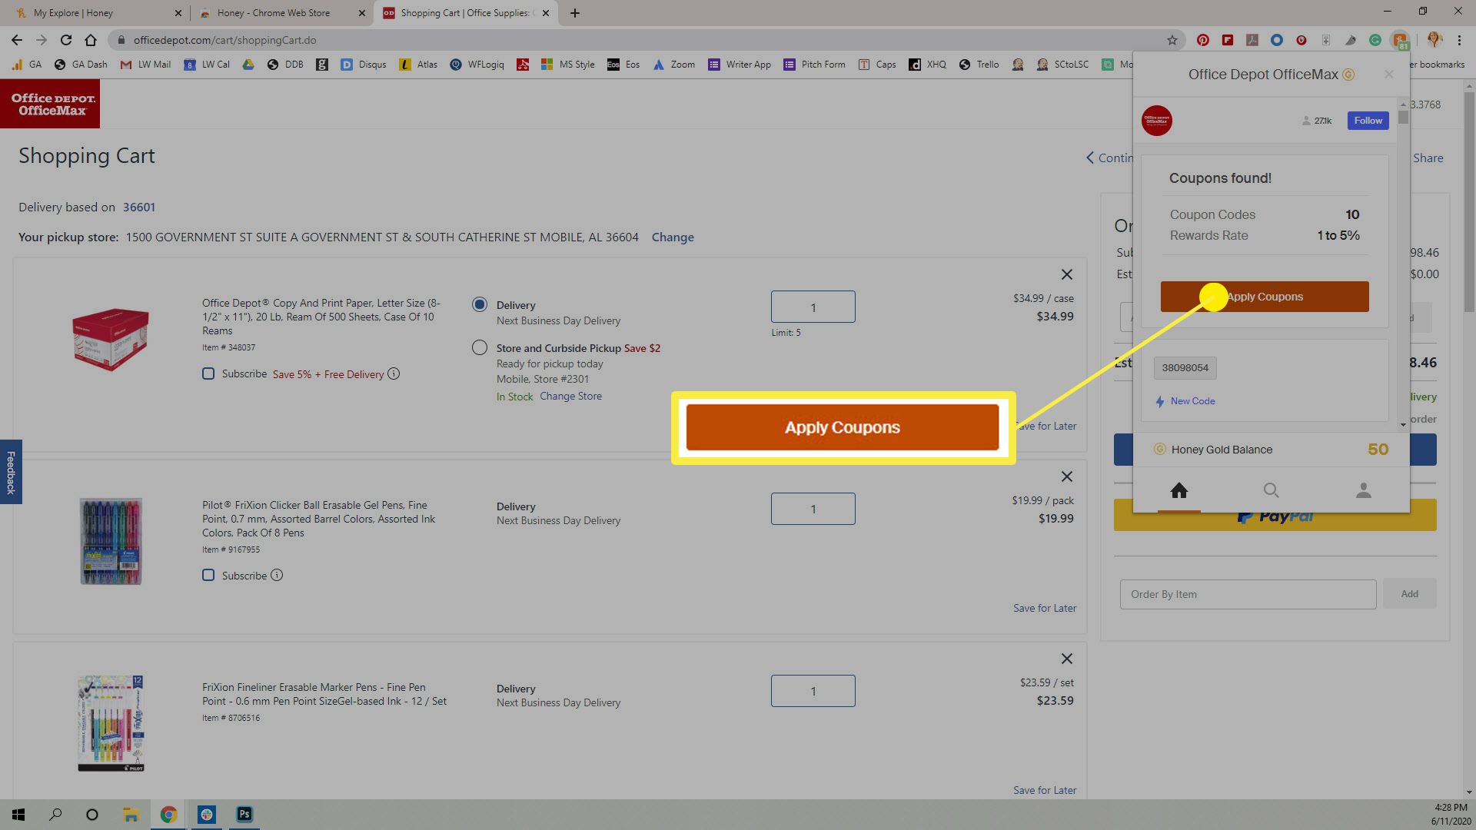Click the Office Depot OfficeMax store icon
Image resolution: width=1476 pixels, height=830 pixels.
1157,120
